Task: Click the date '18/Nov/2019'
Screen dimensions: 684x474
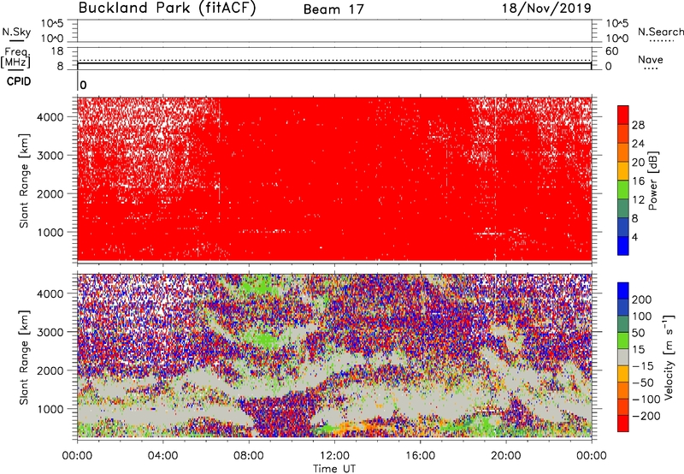Action: tap(546, 8)
